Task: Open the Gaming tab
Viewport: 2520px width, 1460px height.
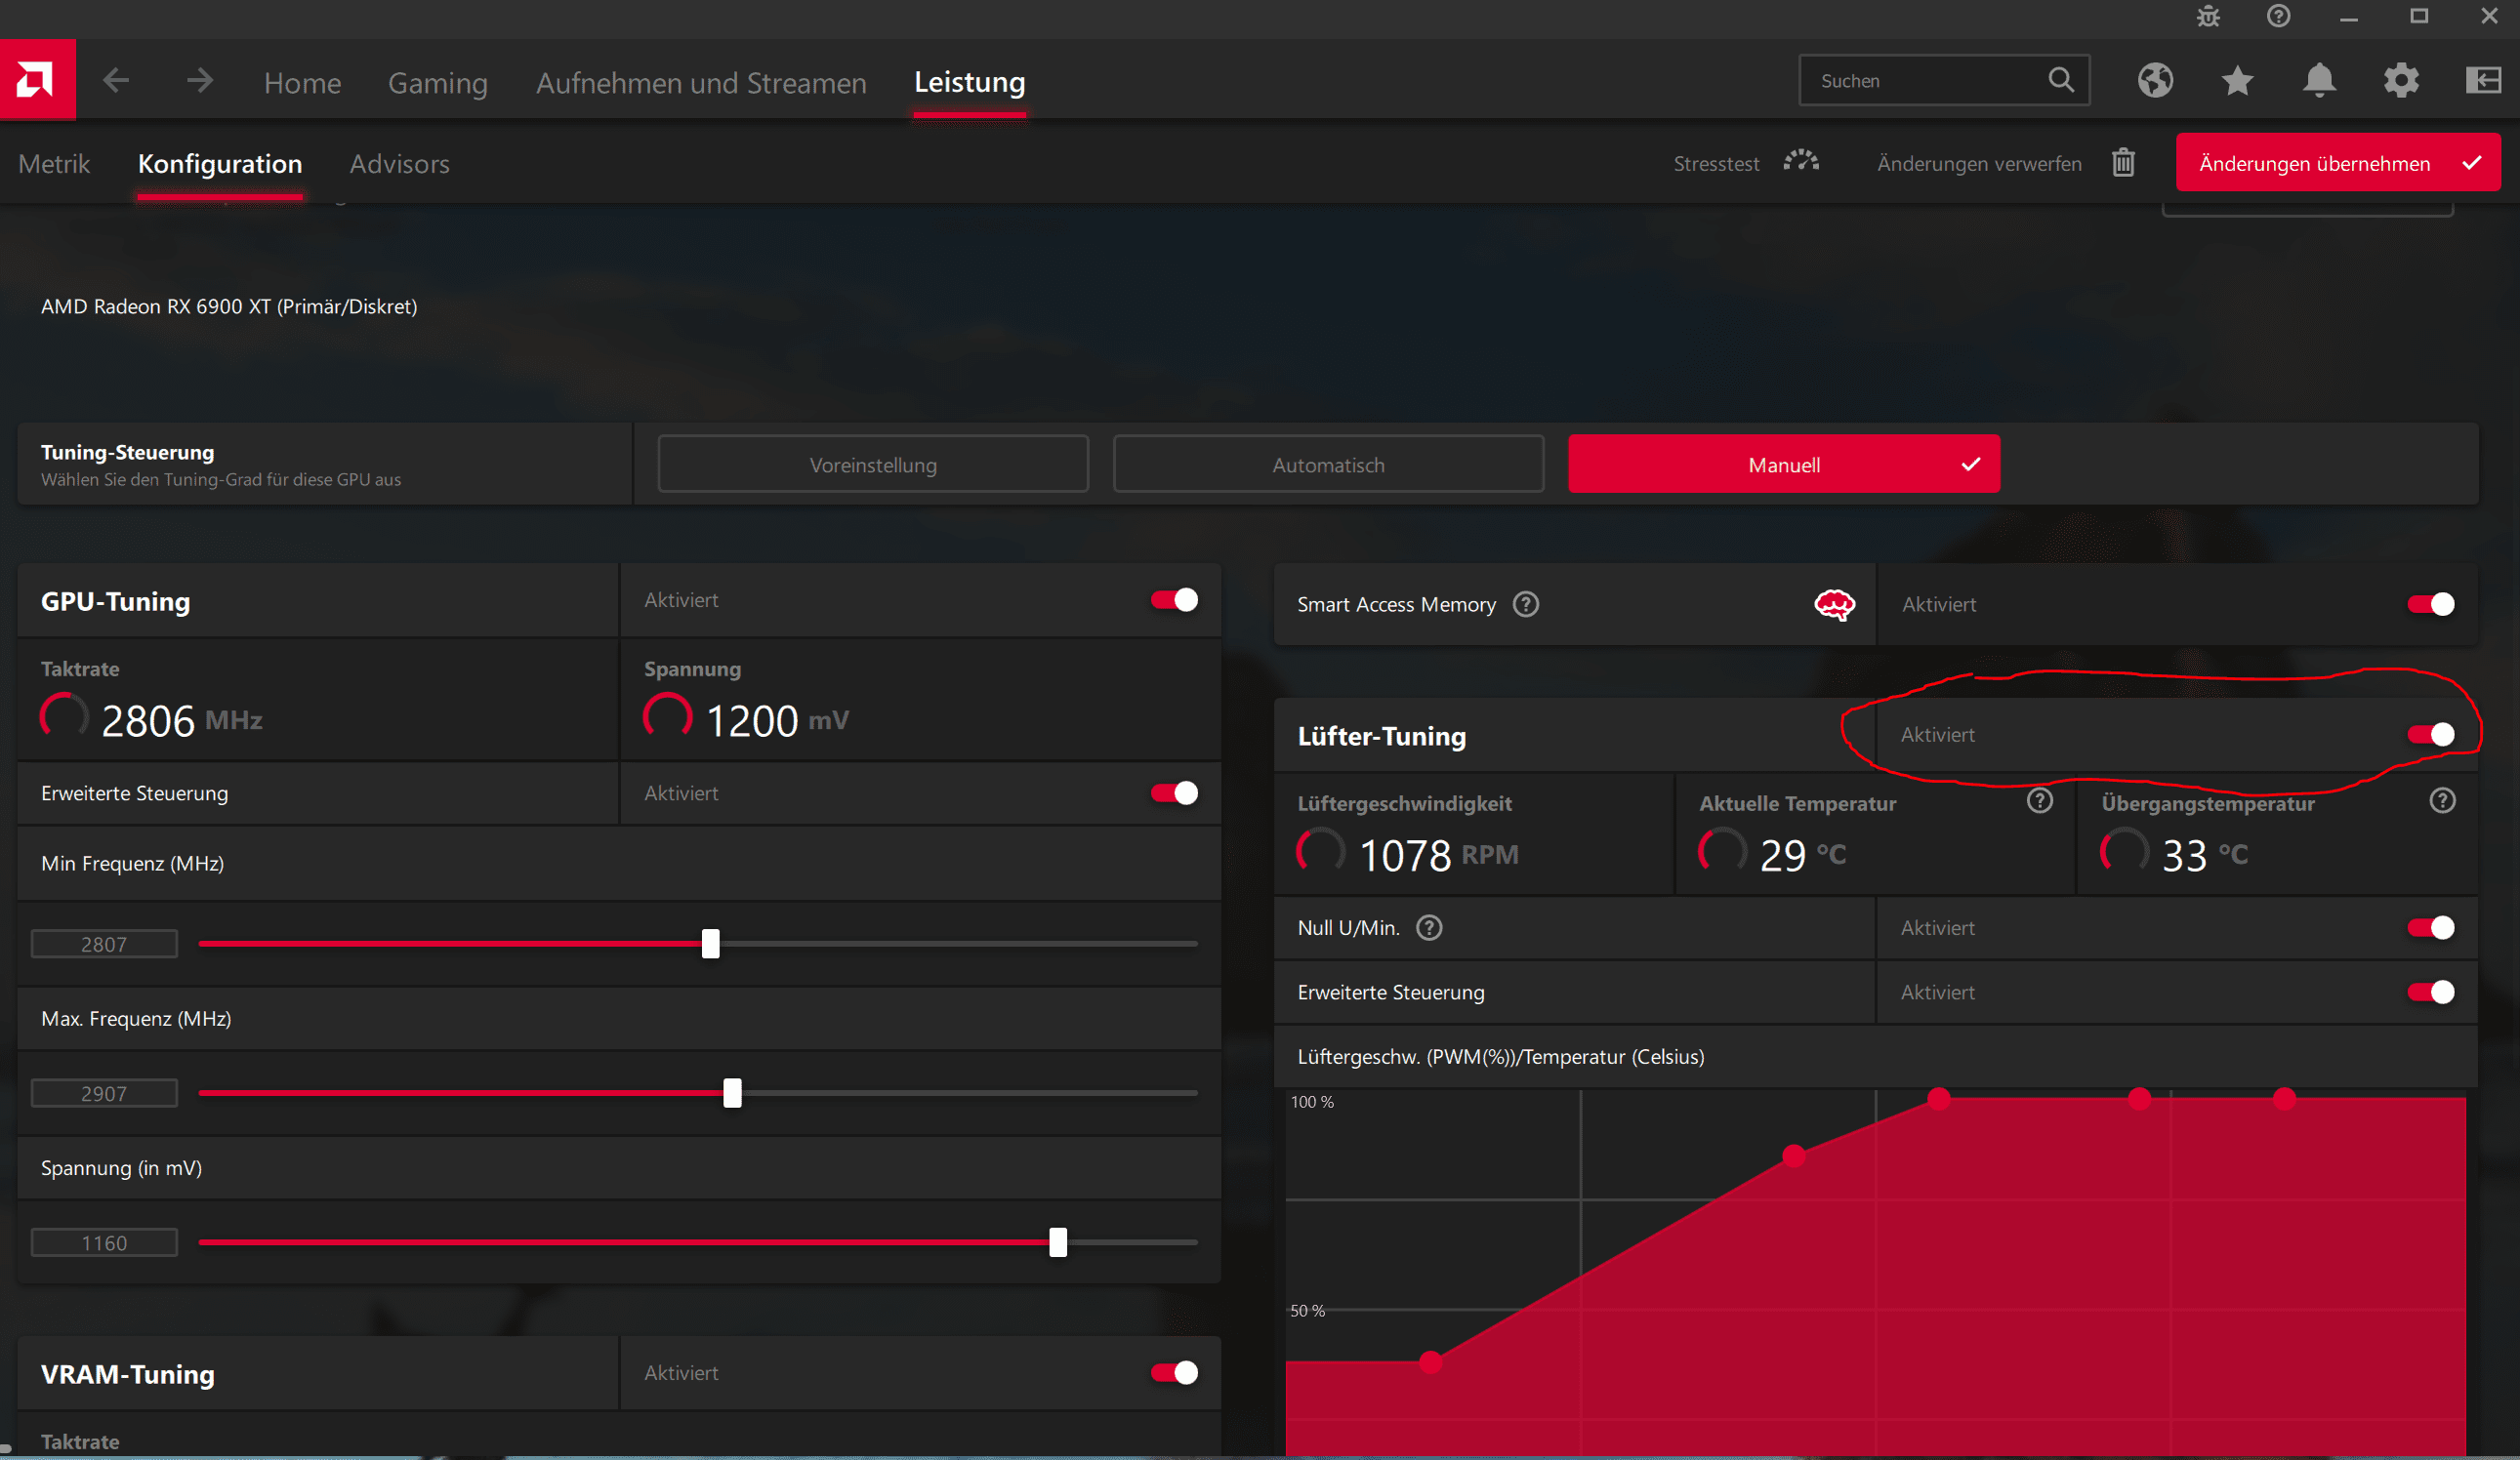Action: click(x=438, y=83)
